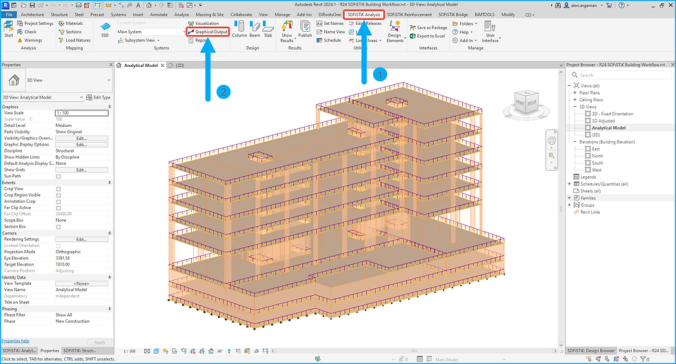Open Sections mapping
Viewport: 676px width, 364px height.
(70, 32)
